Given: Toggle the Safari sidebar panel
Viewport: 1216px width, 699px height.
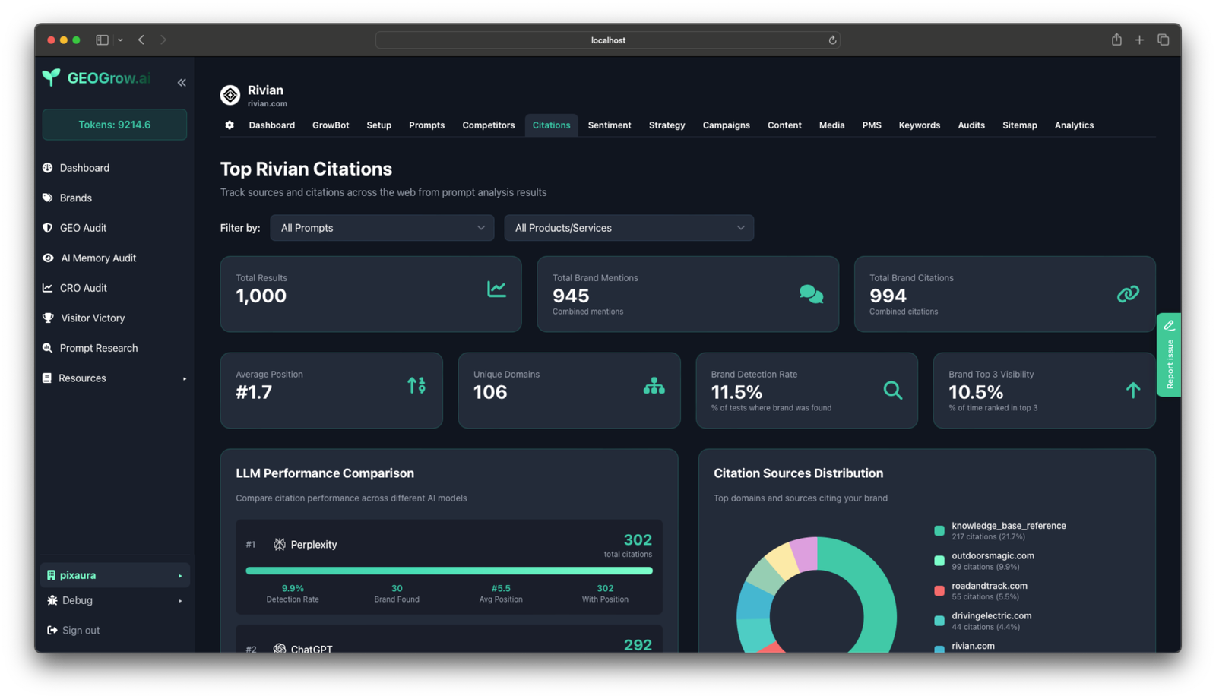Looking at the screenshot, I should (x=102, y=40).
